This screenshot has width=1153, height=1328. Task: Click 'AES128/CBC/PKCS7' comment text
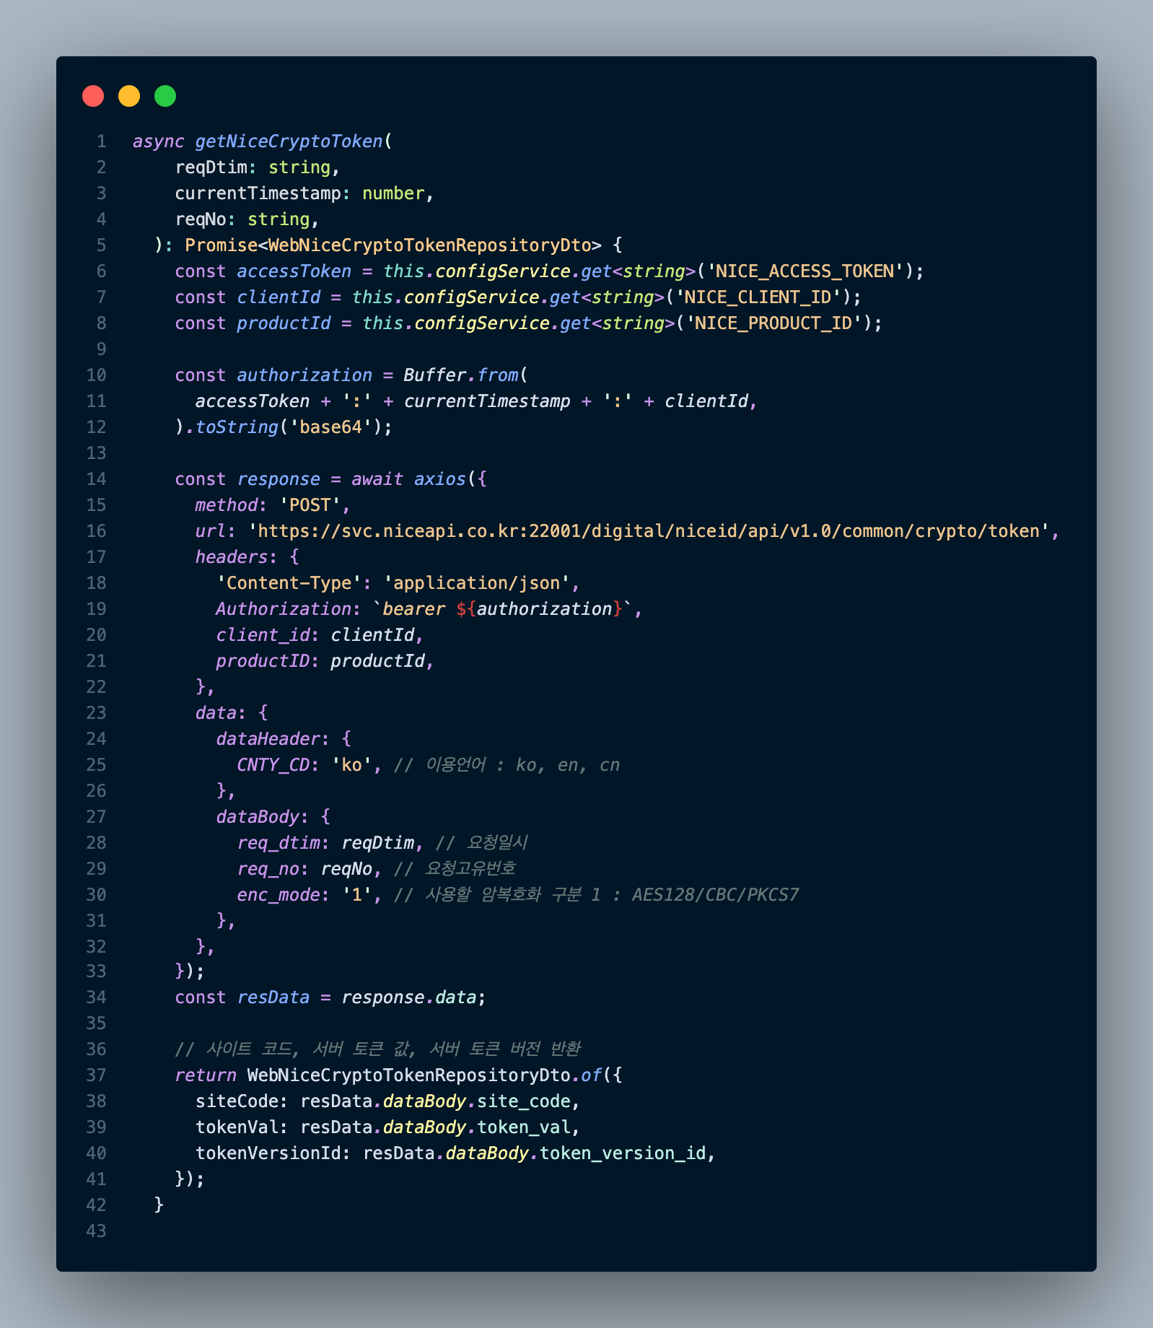[716, 895]
